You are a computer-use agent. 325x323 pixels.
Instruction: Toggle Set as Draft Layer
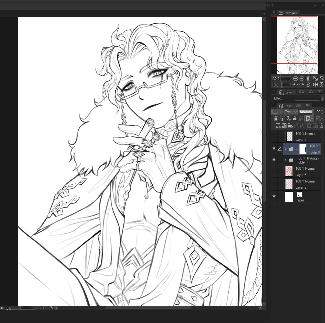289,118
